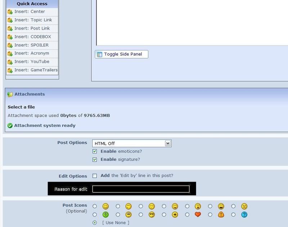Click the orange exclamation warning post icon
288x227 pixels.
(221, 215)
